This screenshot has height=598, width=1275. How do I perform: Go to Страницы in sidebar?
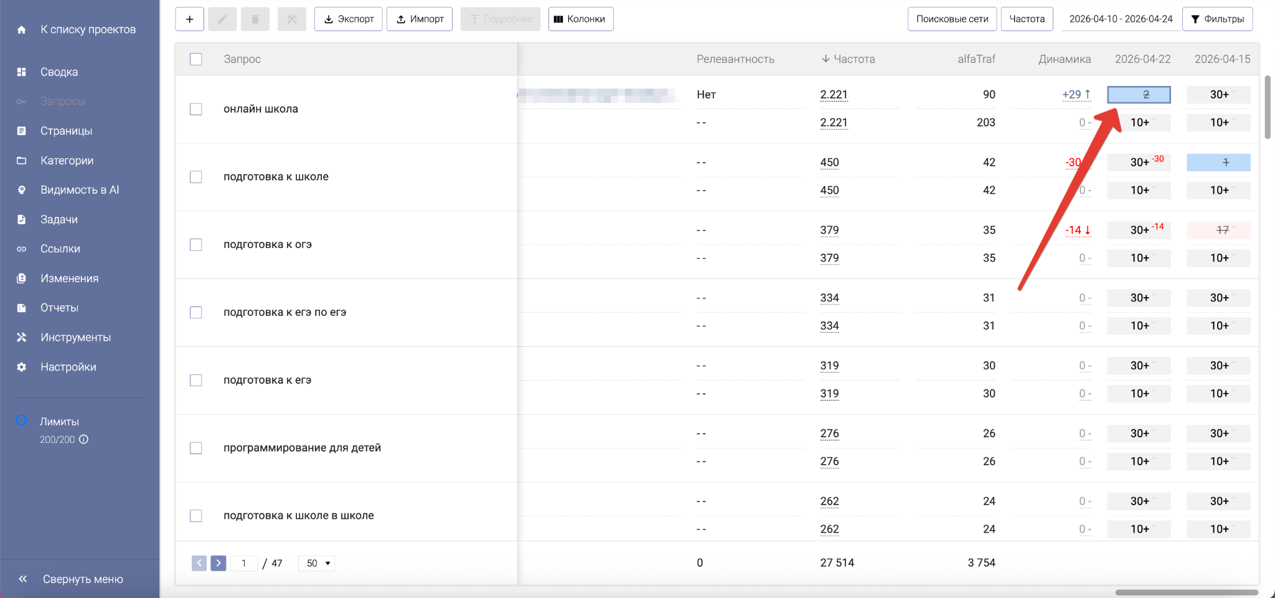tap(66, 131)
